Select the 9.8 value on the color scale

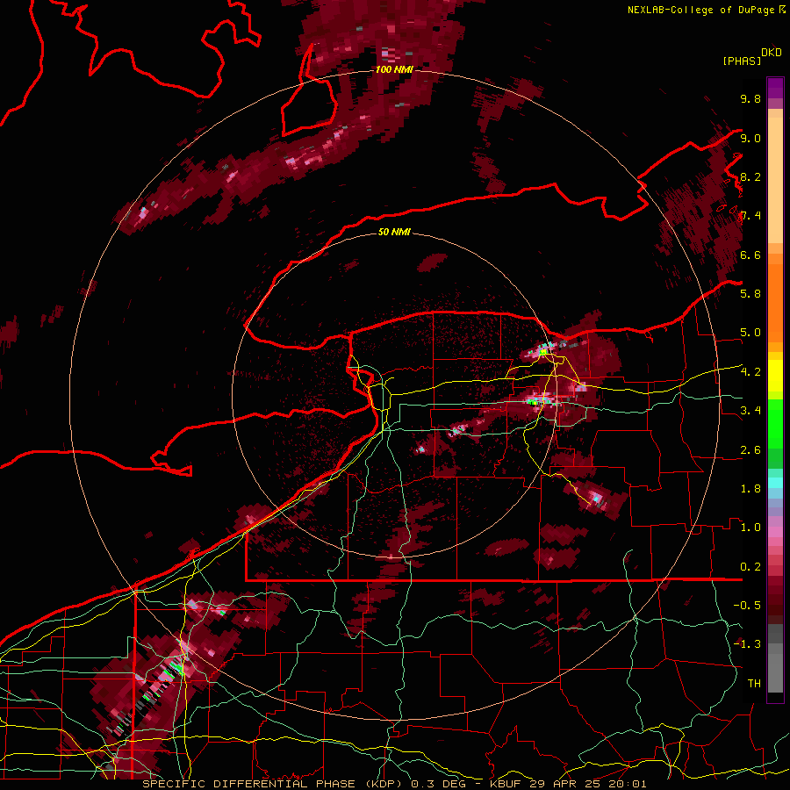[750, 98]
